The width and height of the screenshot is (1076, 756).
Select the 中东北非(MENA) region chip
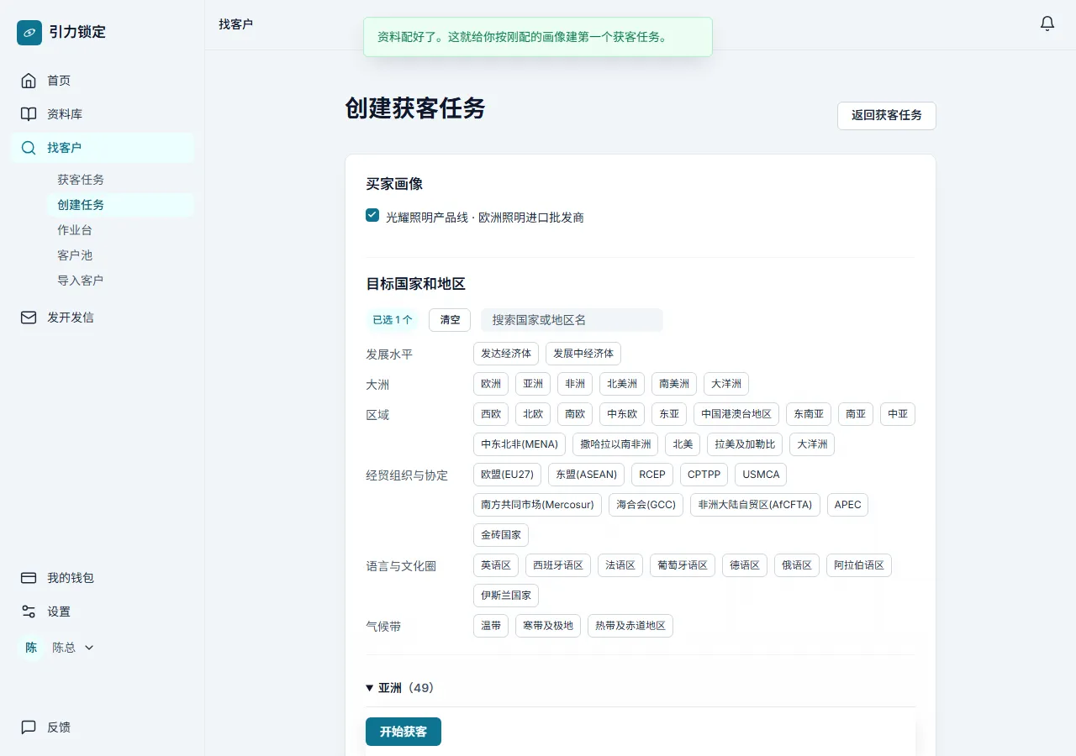coord(520,444)
